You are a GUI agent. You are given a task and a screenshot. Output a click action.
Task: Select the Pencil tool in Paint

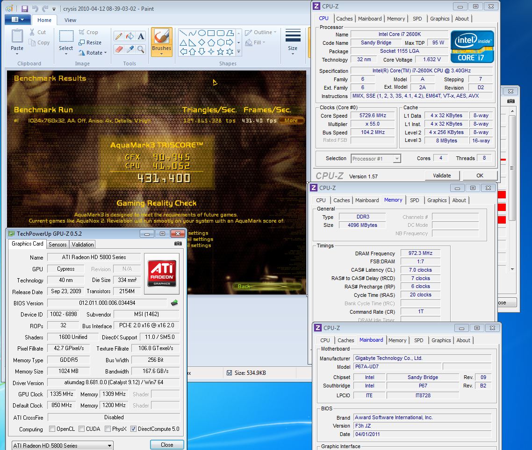(x=119, y=36)
